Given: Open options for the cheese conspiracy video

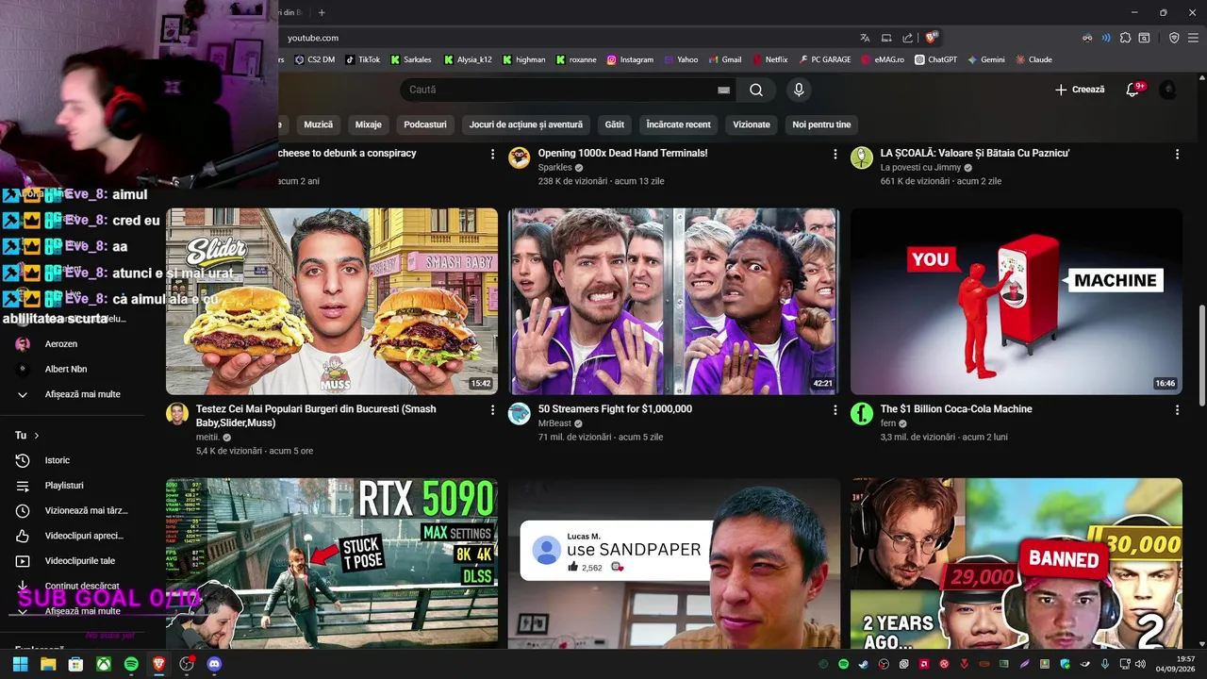Looking at the screenshot, I should [492, 154].
